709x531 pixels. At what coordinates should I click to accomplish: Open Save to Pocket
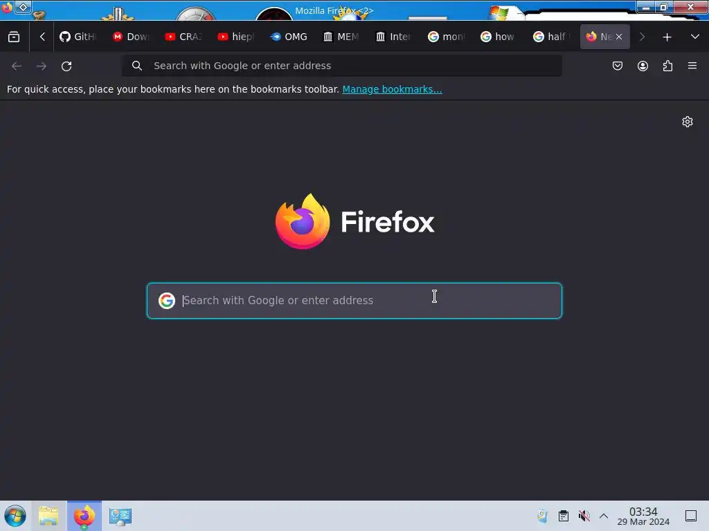(x=618, y=66)
